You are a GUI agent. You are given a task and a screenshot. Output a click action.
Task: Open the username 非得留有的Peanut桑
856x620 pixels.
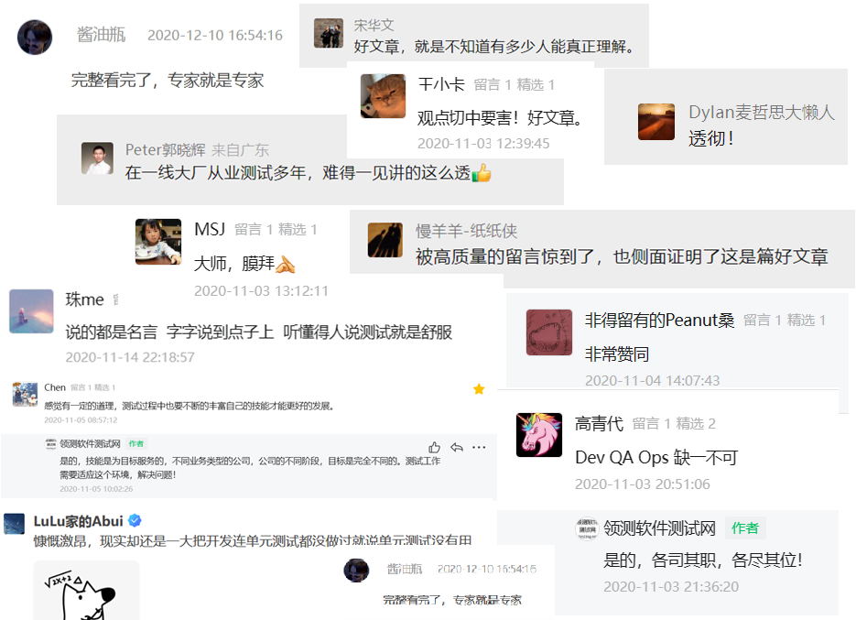pyautogui.click(x=659, y=320)
